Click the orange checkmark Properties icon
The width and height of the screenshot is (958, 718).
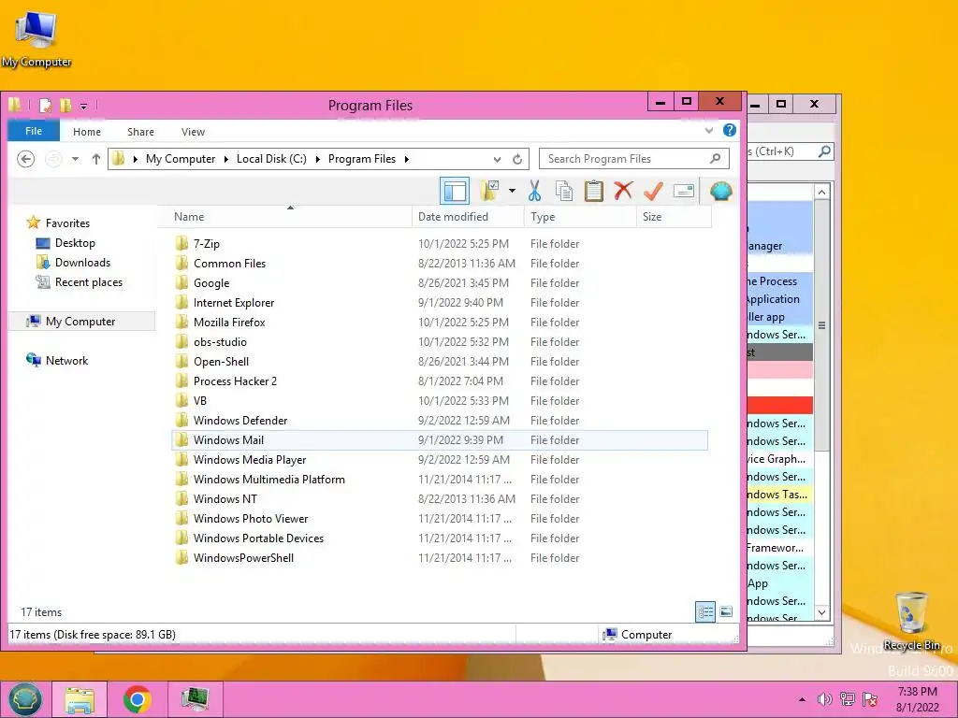point(653,191)
